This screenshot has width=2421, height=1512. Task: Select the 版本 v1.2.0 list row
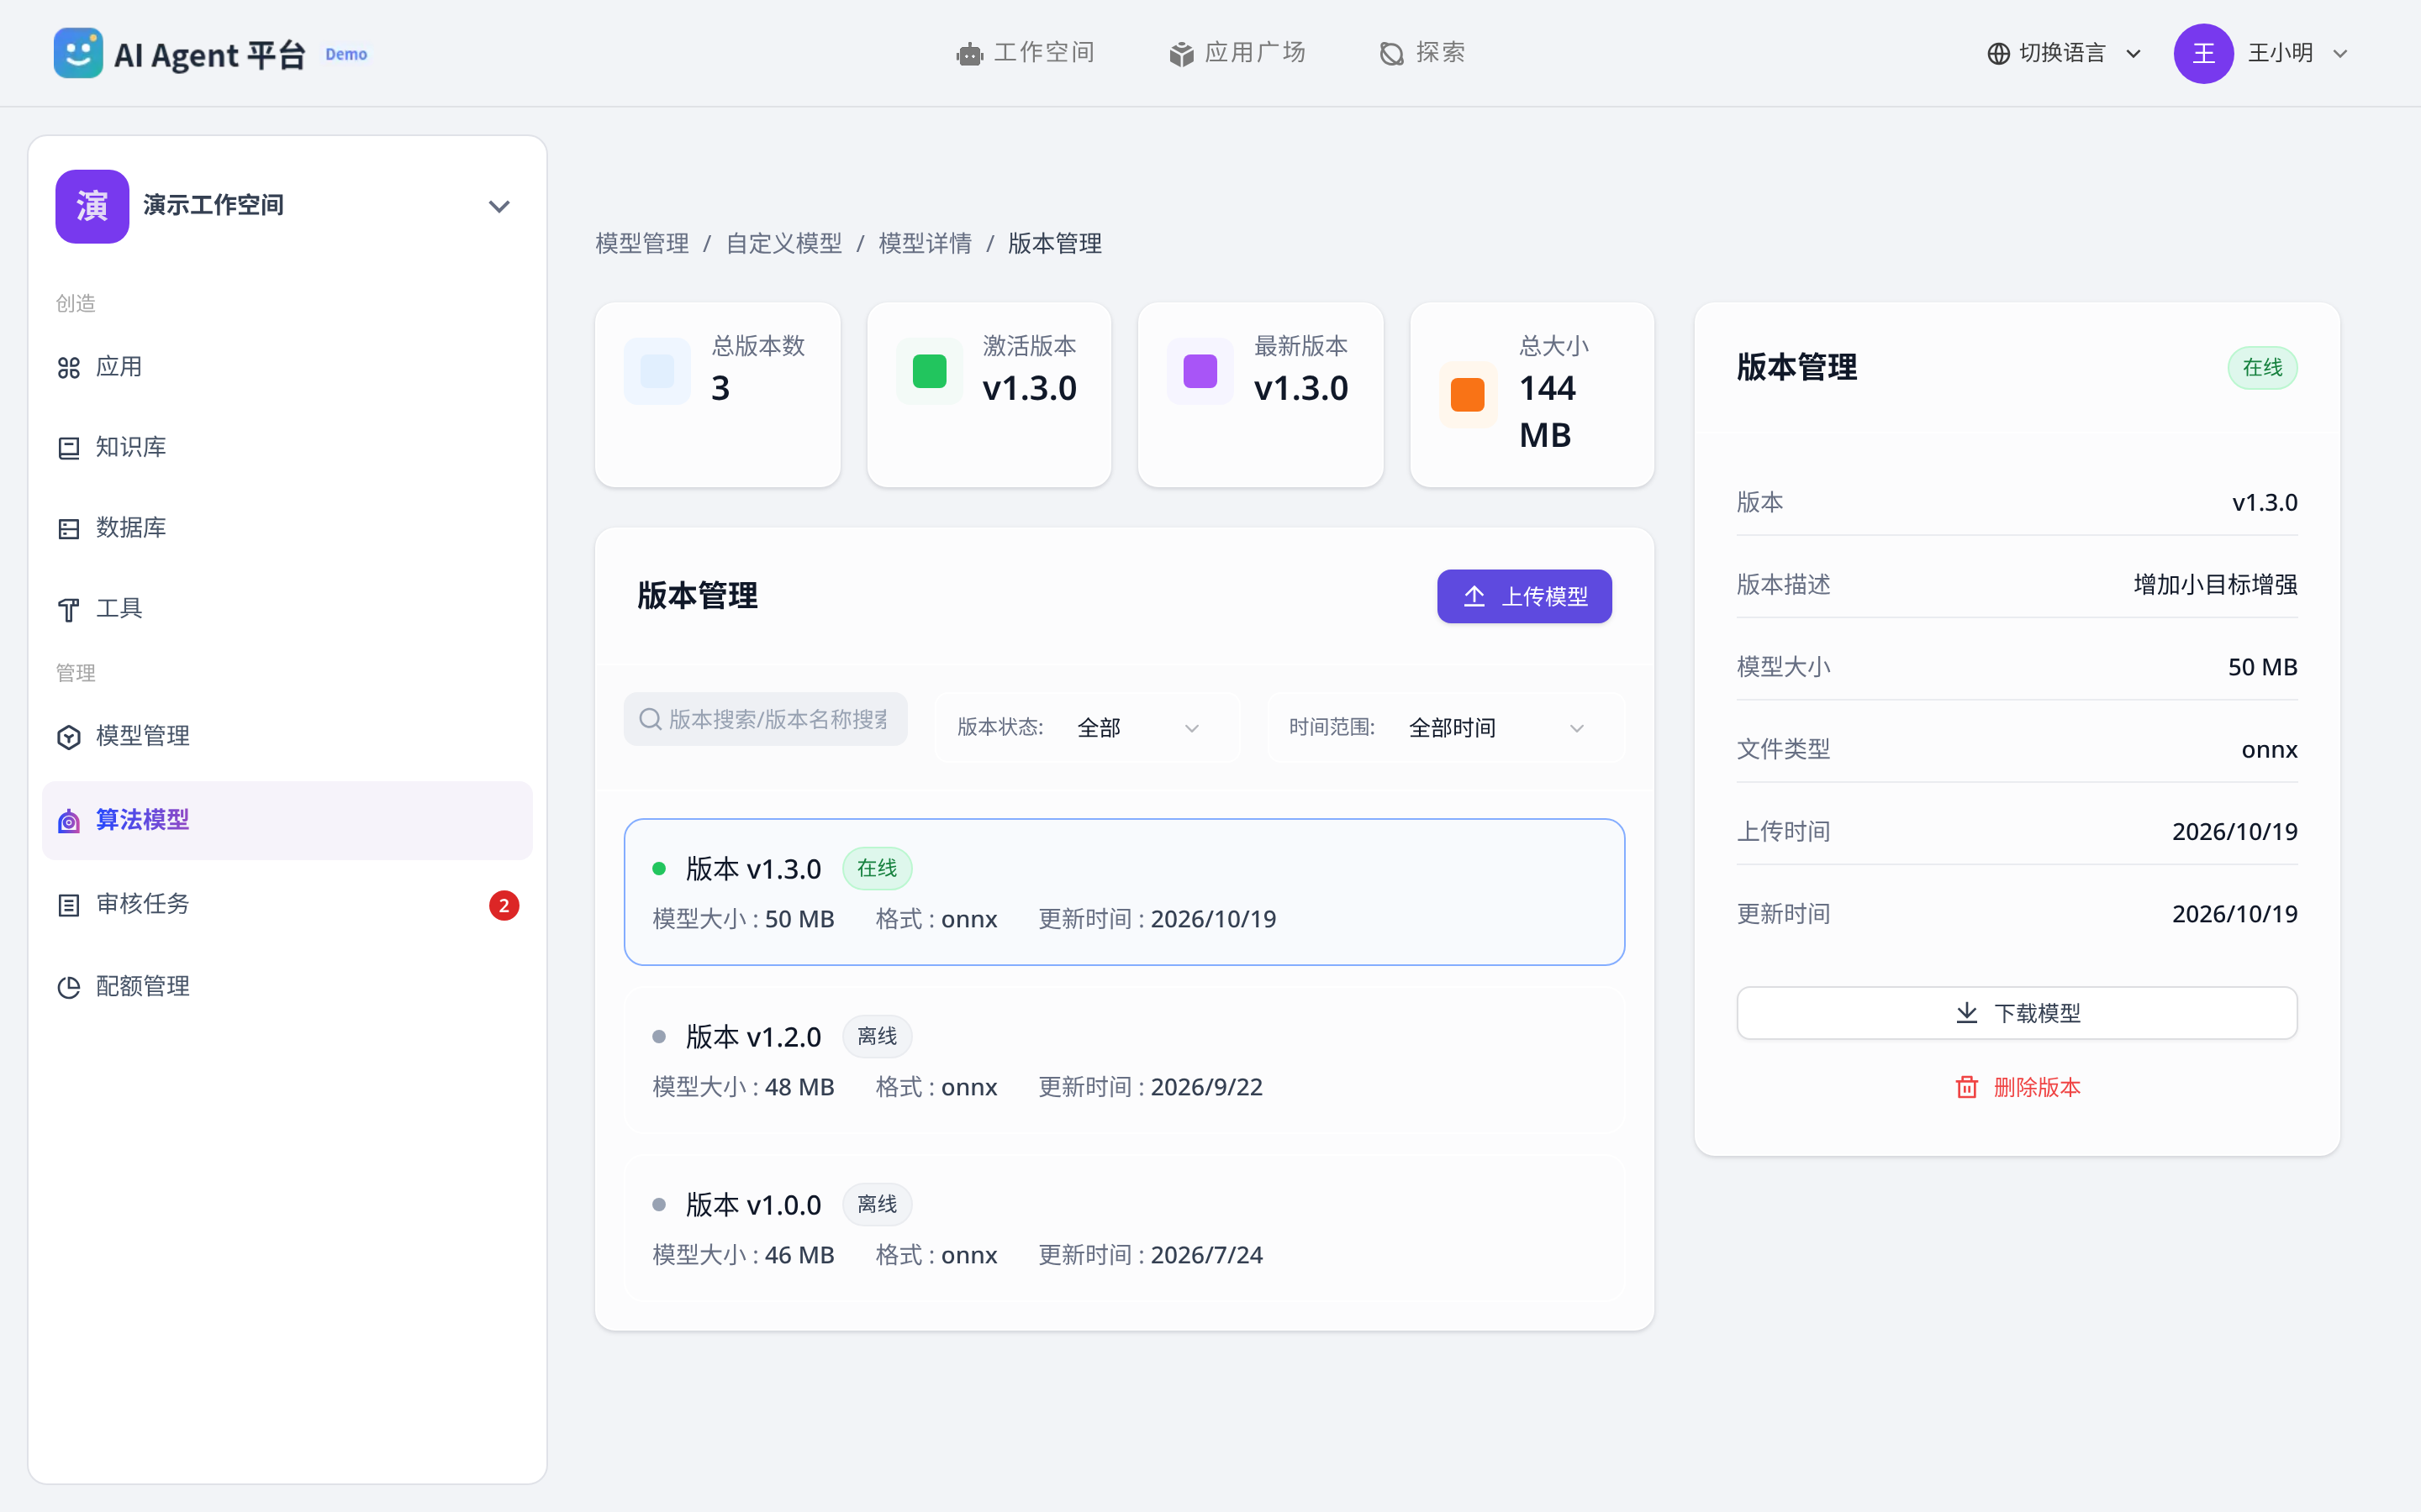[x=1123, y=1060]
